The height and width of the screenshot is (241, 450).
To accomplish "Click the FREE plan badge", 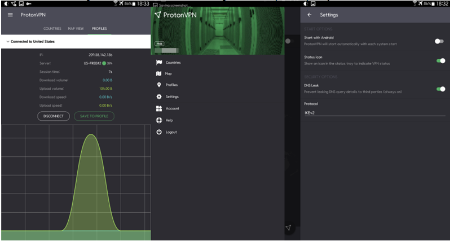I will (158, 43).
